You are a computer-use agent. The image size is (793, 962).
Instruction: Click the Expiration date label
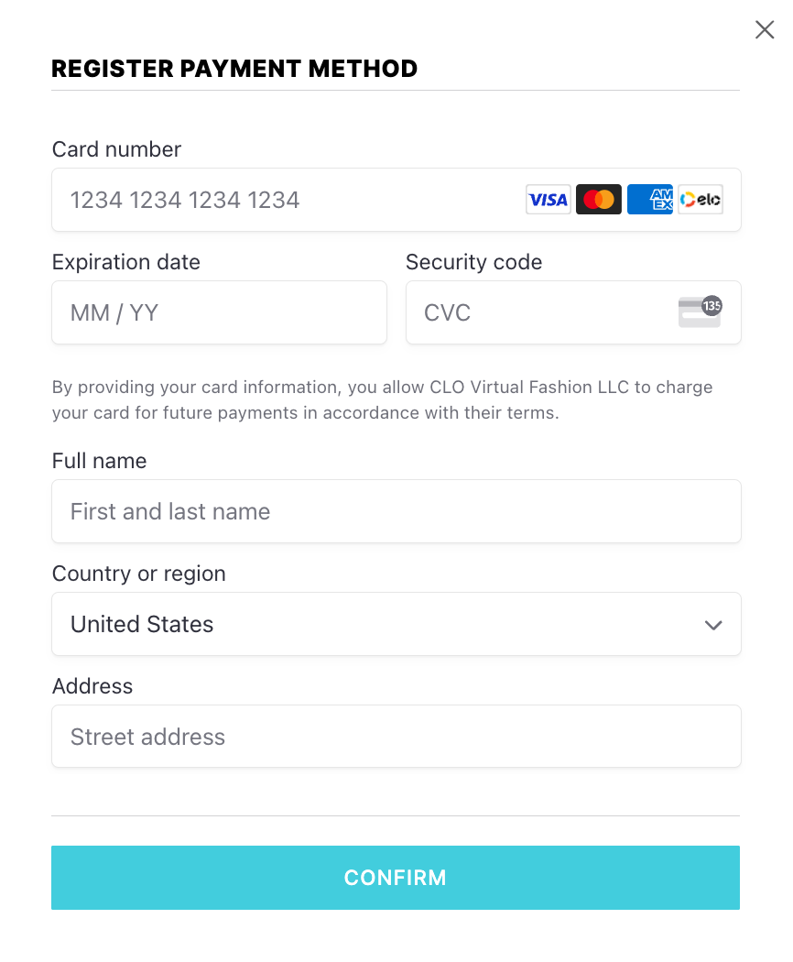tap(126, 262)
